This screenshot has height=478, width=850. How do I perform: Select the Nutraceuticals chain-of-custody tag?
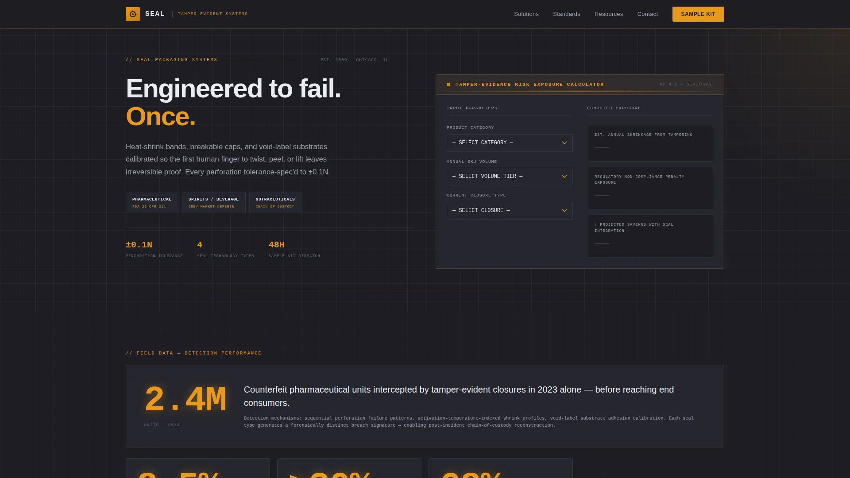pos(275,203)
